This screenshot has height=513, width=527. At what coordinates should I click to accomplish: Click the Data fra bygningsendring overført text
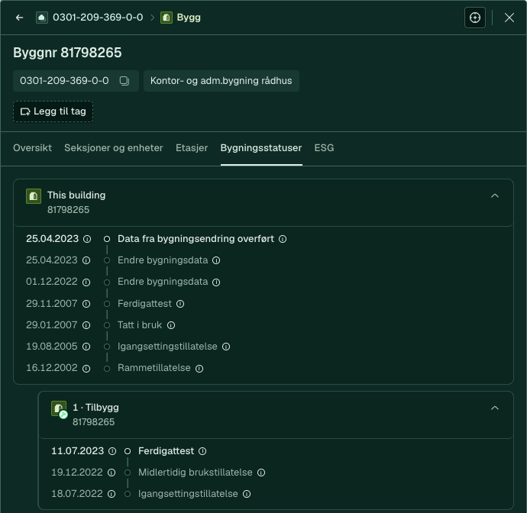point(196,239)
